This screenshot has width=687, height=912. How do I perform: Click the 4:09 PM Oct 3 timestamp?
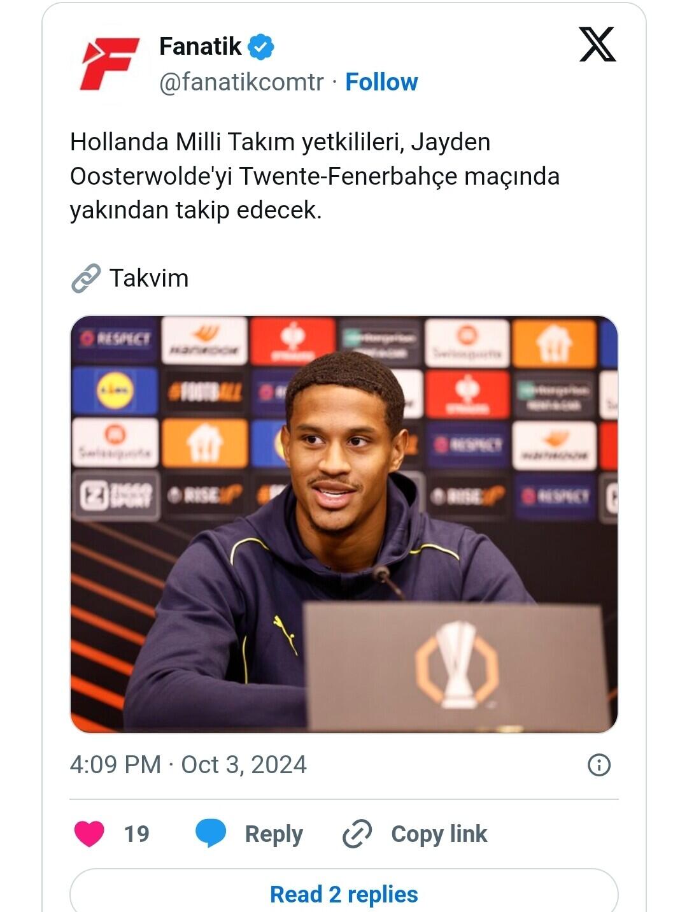(188, 764)
